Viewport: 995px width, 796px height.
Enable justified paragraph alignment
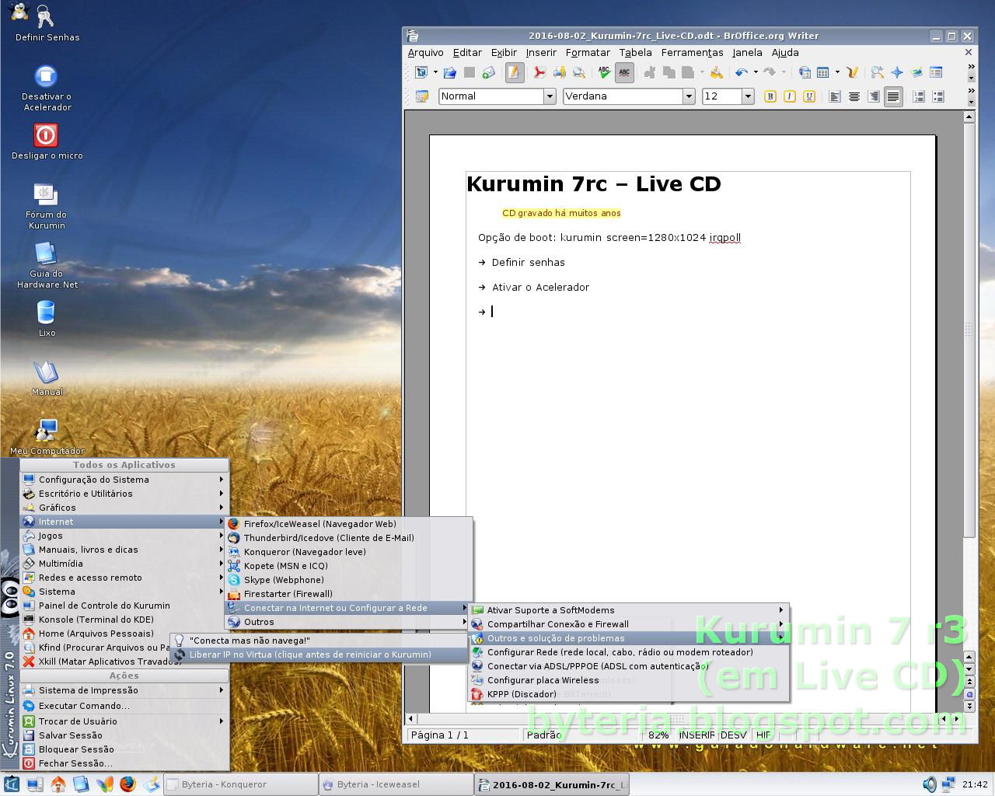coord(893,96)
